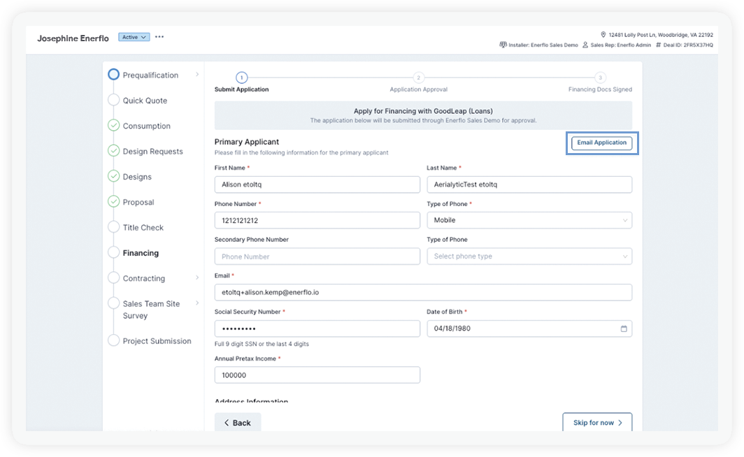Focus the Last Name field
The height and width of the screenshot is (457, 744).
(529, 184)
